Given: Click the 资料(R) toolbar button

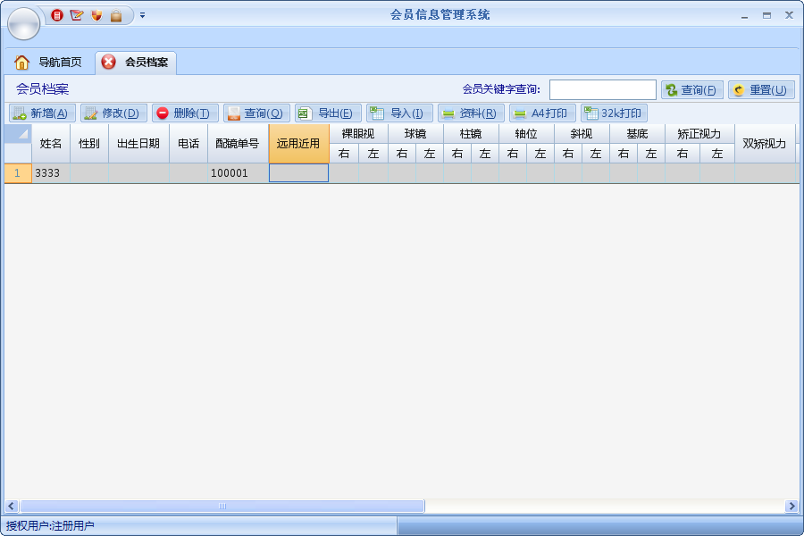Looking at the screenshot, I should 471,113.
